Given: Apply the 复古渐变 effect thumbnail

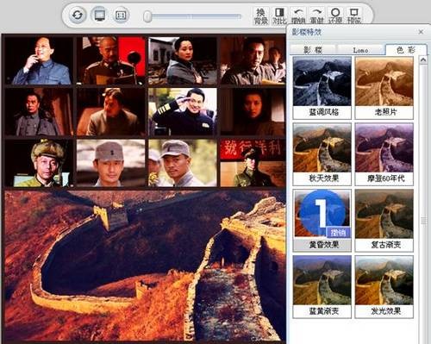Looking at the screenshot, I should 384,214.
